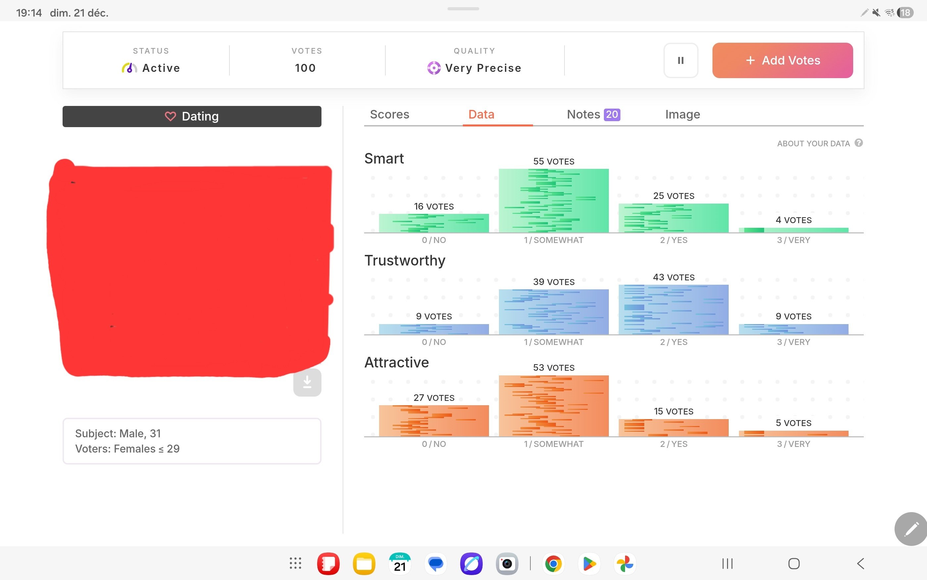Switch to the Scores tab

tap(389, 114)
